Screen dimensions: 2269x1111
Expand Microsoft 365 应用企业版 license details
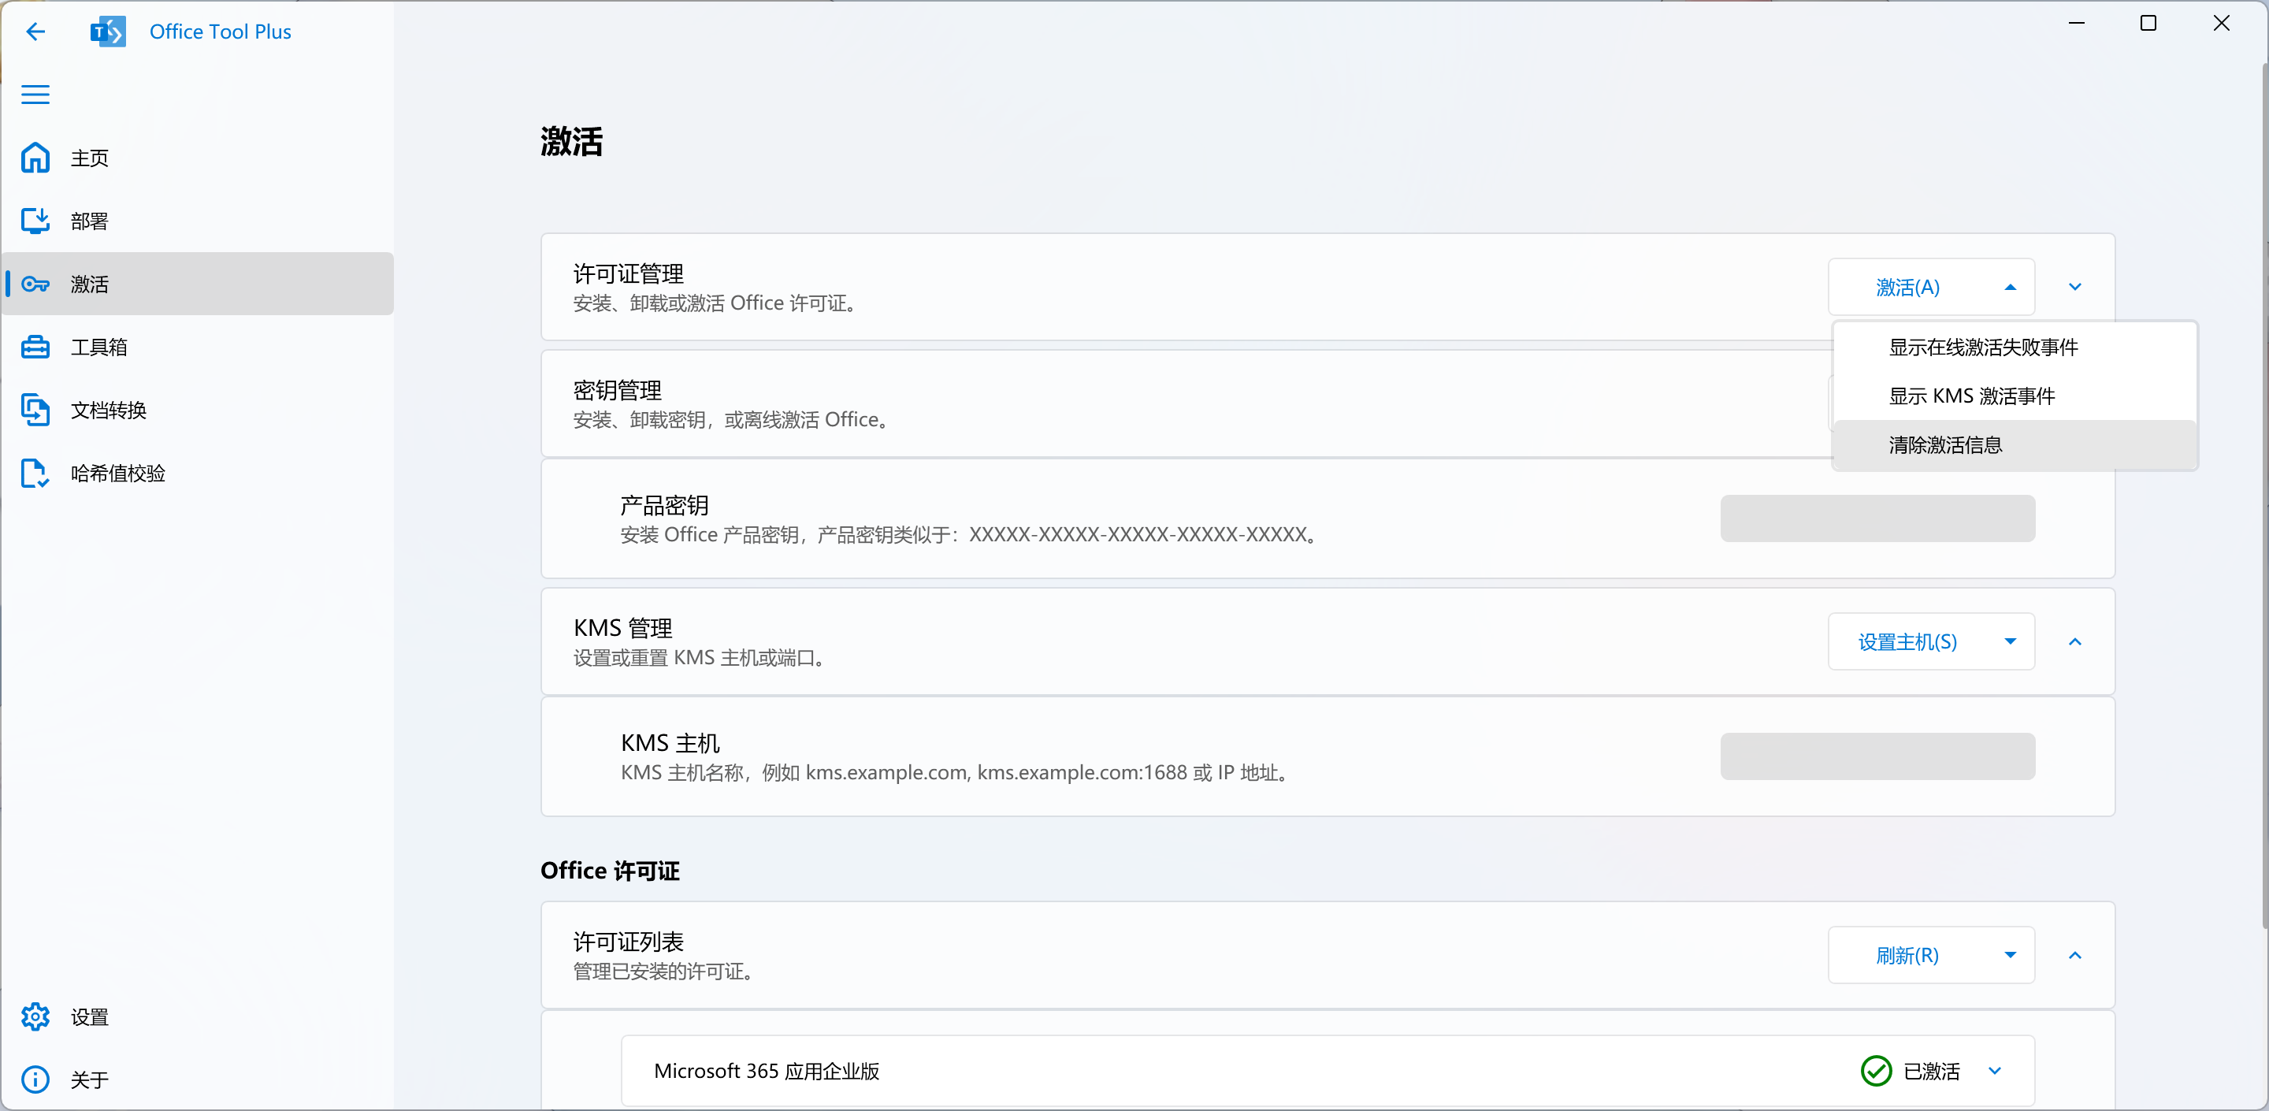pyautogui.click(x=1994, y=1072)
